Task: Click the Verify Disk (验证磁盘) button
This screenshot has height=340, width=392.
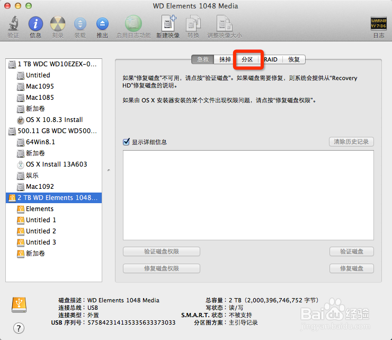Action: pyautogui.click(x=352, y=251)
